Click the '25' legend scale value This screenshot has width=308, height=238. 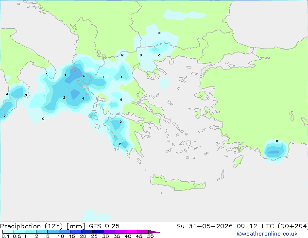coord(94,236)
